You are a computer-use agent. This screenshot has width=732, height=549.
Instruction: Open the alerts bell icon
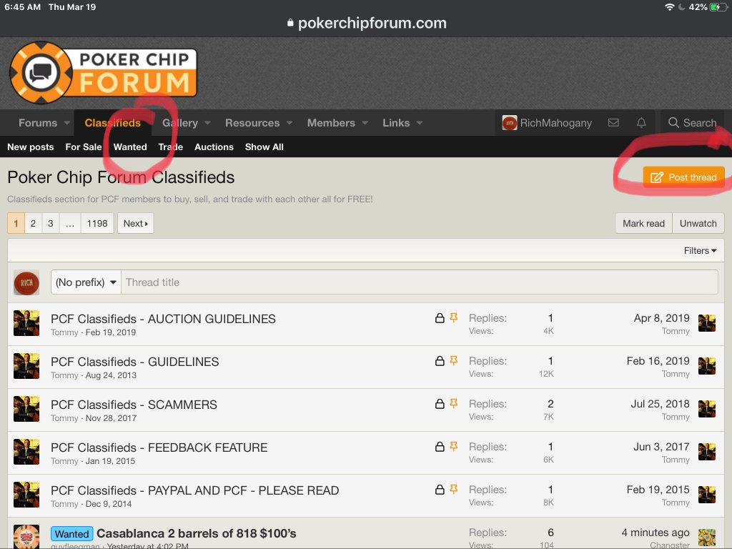point(641,123)
